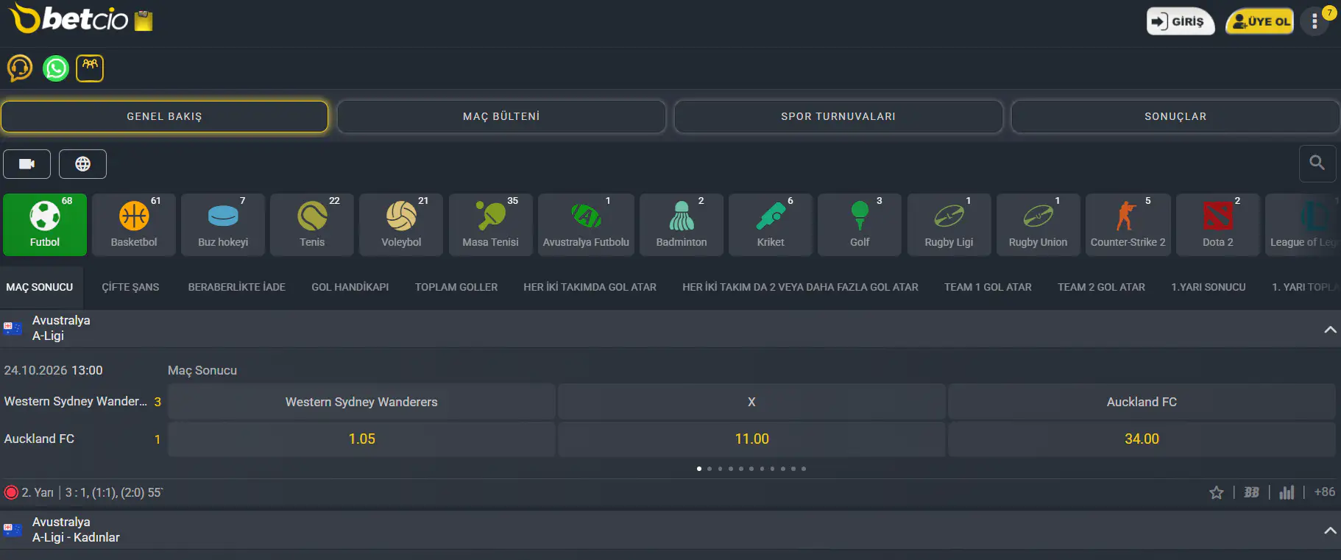Switch to the SONUÇLAR tab
This screenshot has height=560, width=1341.
(x=1175, y=116)
